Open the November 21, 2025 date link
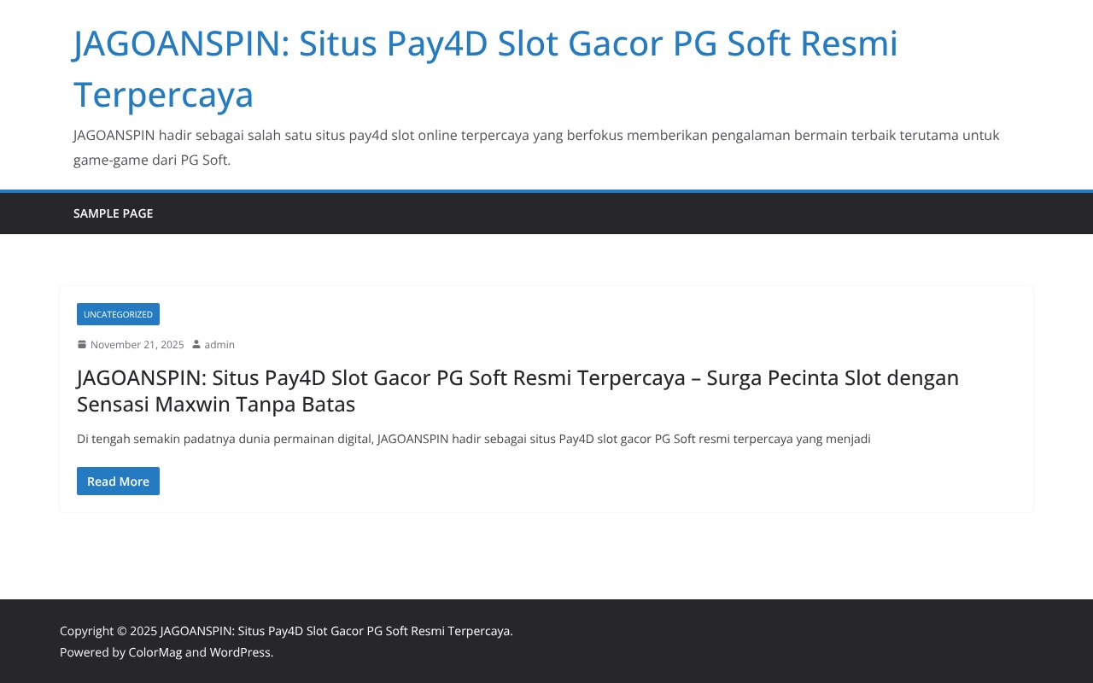This screenshot has height=683, width=1093. tap(137, 345)
